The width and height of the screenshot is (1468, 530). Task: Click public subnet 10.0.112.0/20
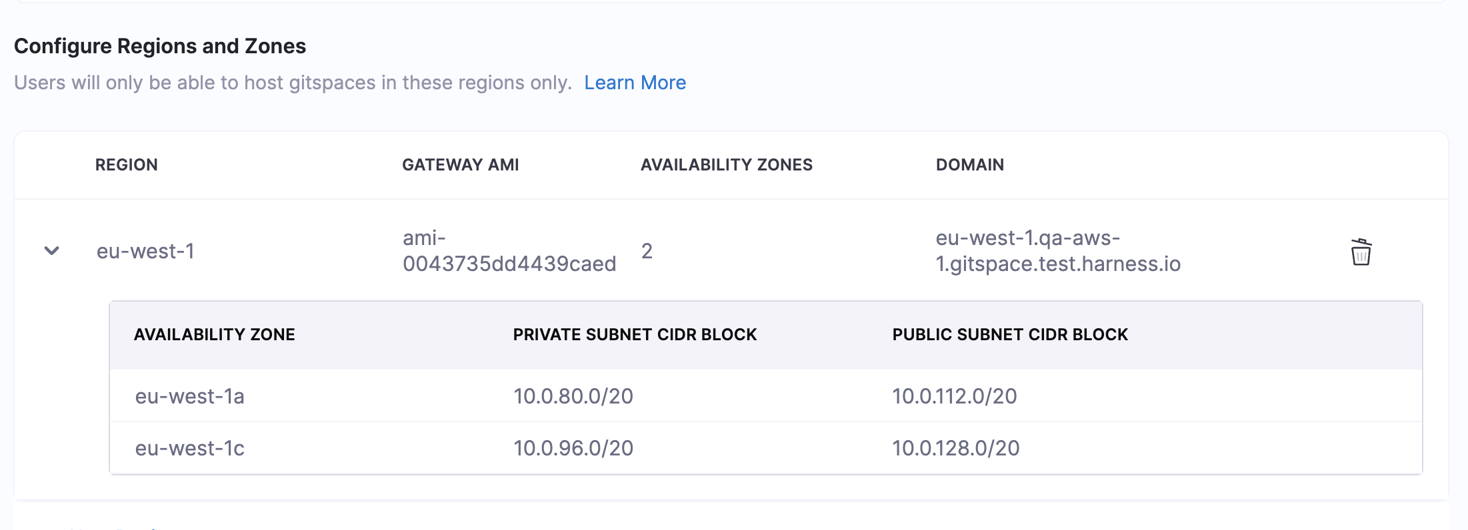point(954,396)
